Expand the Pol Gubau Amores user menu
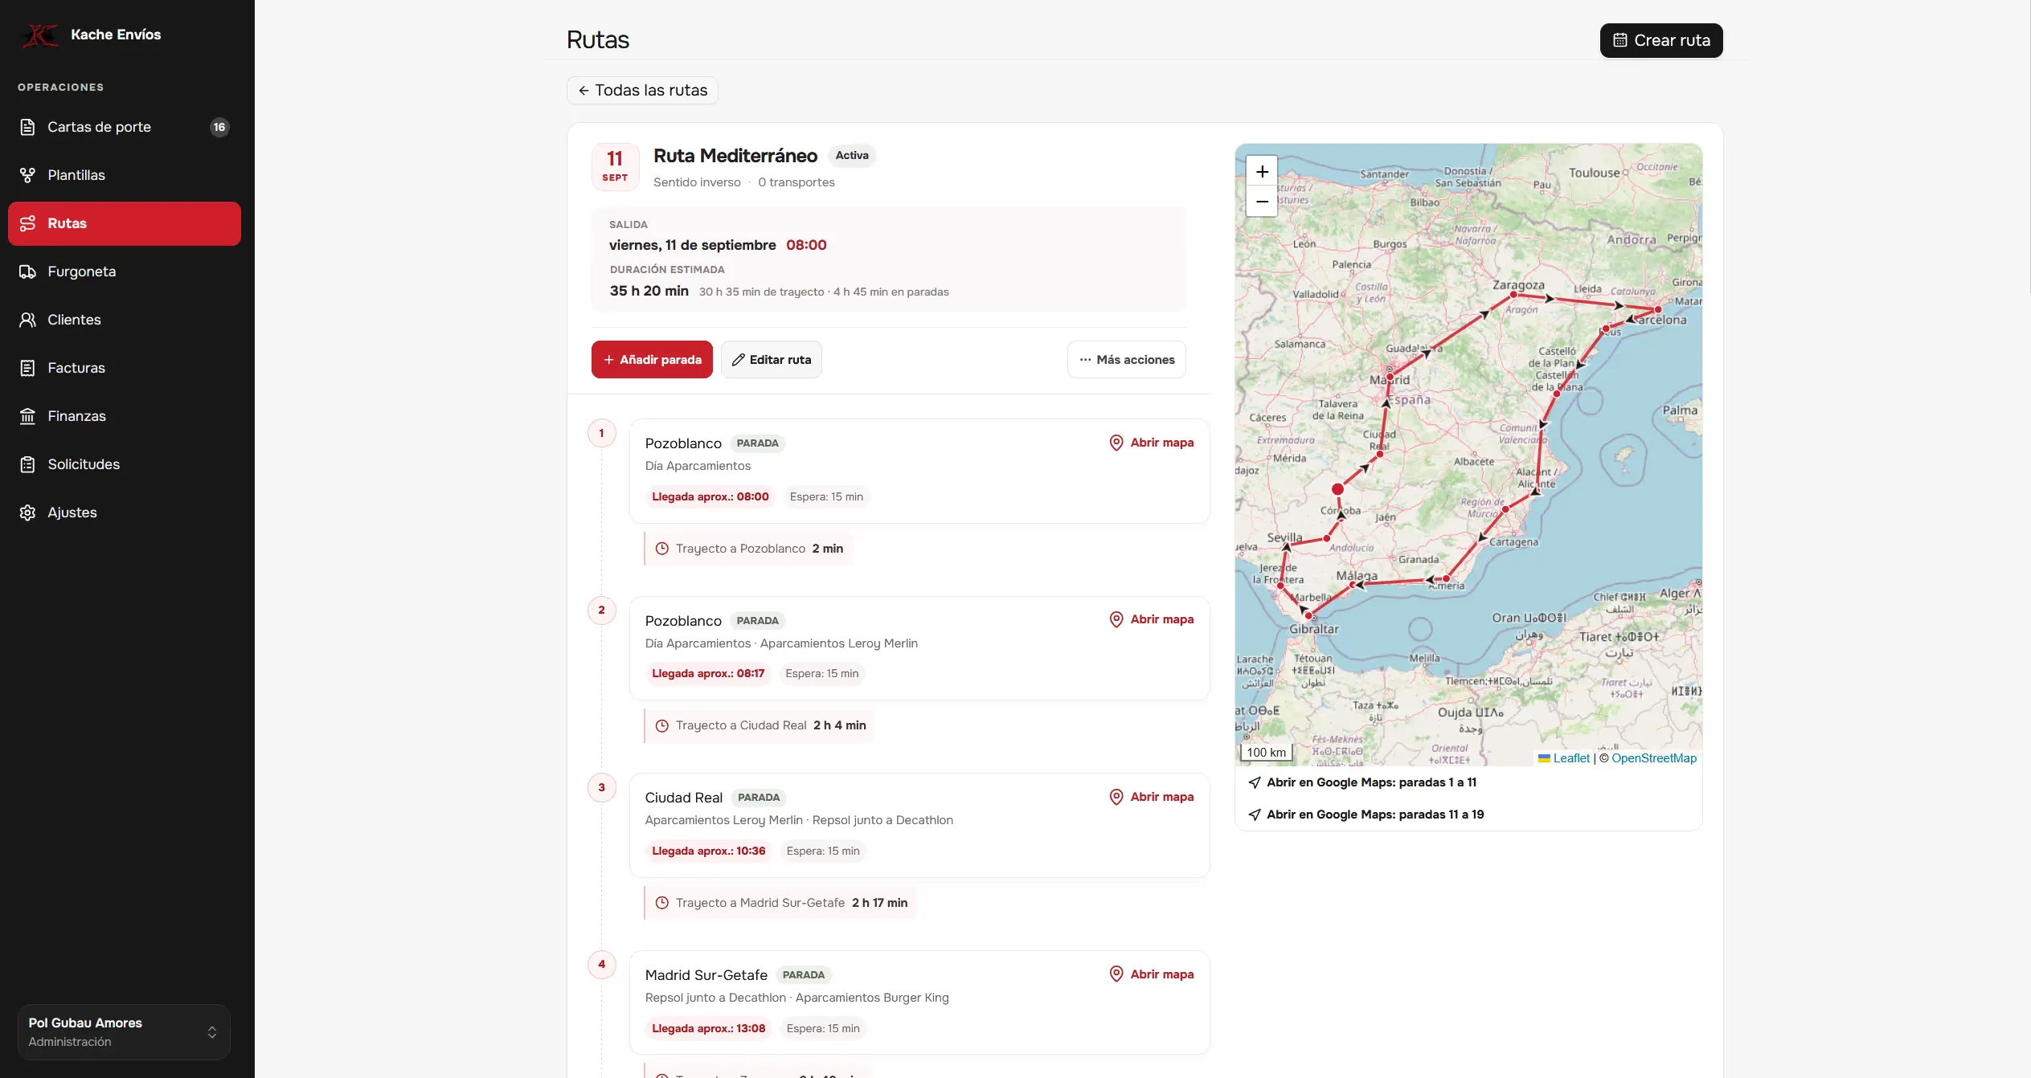Viewport: 2031px width, 1078px height. [x=124, y=1031]
